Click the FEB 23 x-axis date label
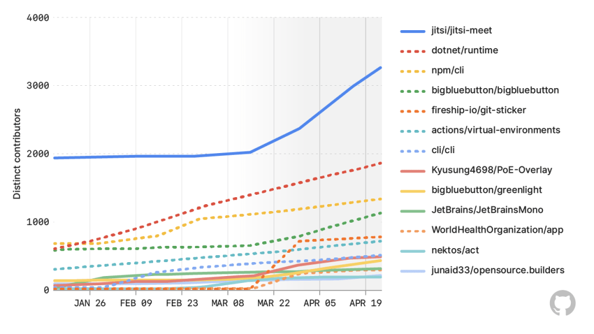Viewport: 594px width, 334px height. click(182, 303)
